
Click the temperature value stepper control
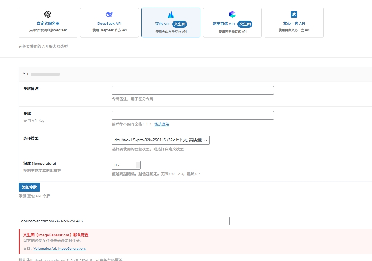coord(138,165)
